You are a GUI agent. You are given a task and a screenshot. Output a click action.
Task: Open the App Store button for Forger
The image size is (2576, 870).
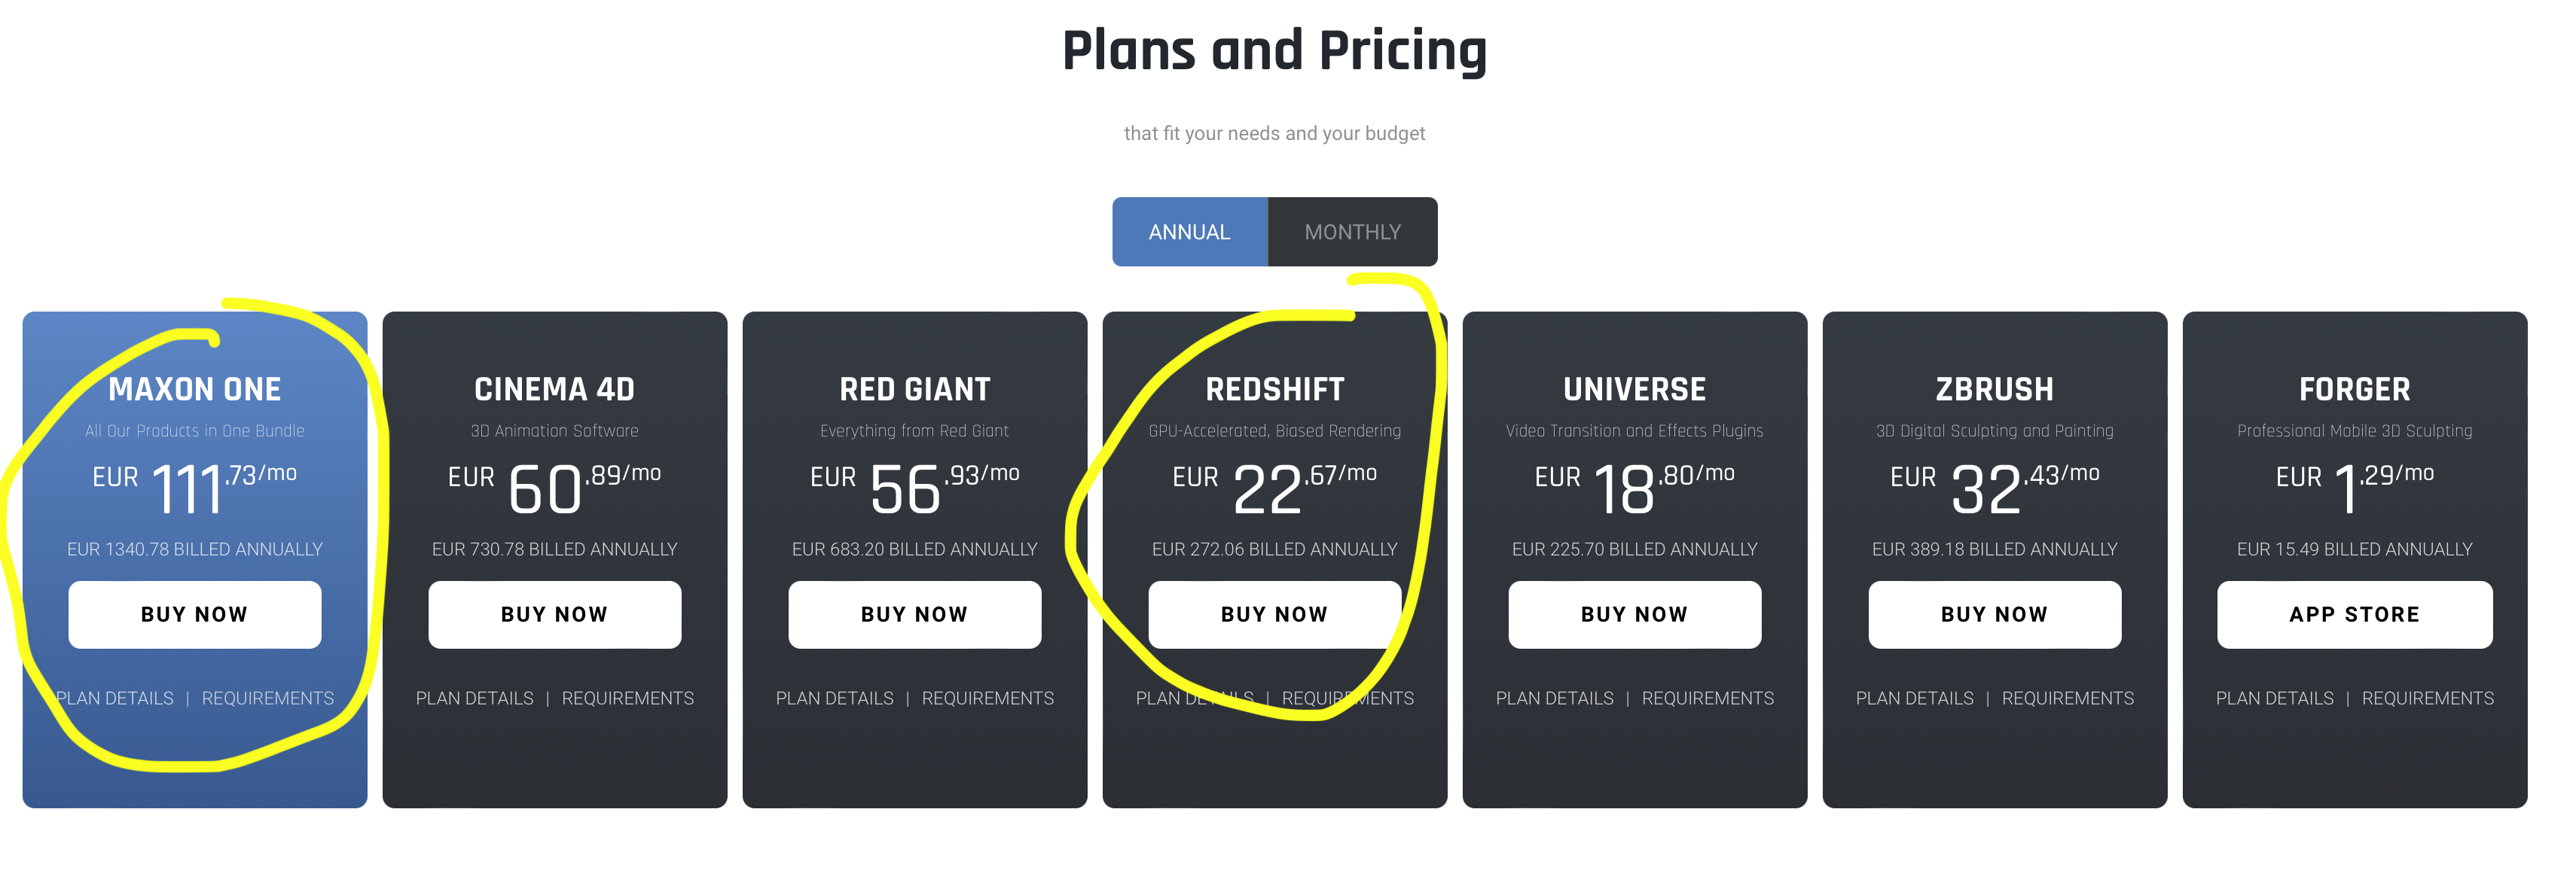pos(2354,614)
